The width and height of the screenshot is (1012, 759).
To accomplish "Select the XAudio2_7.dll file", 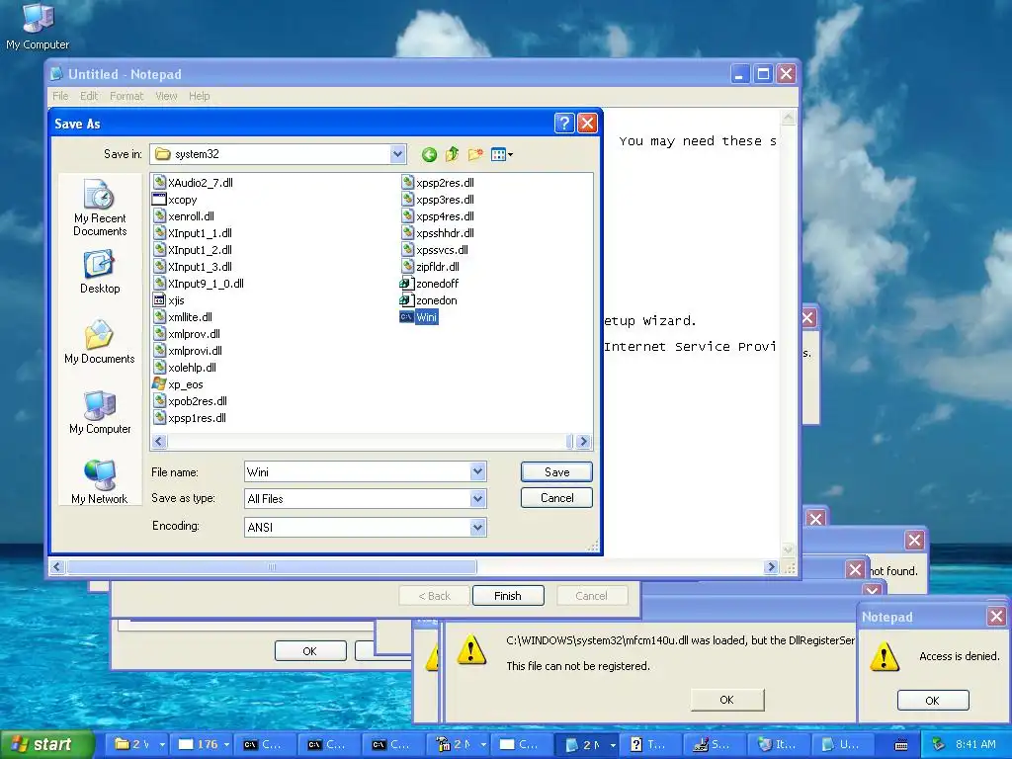I will coord(193,183).
